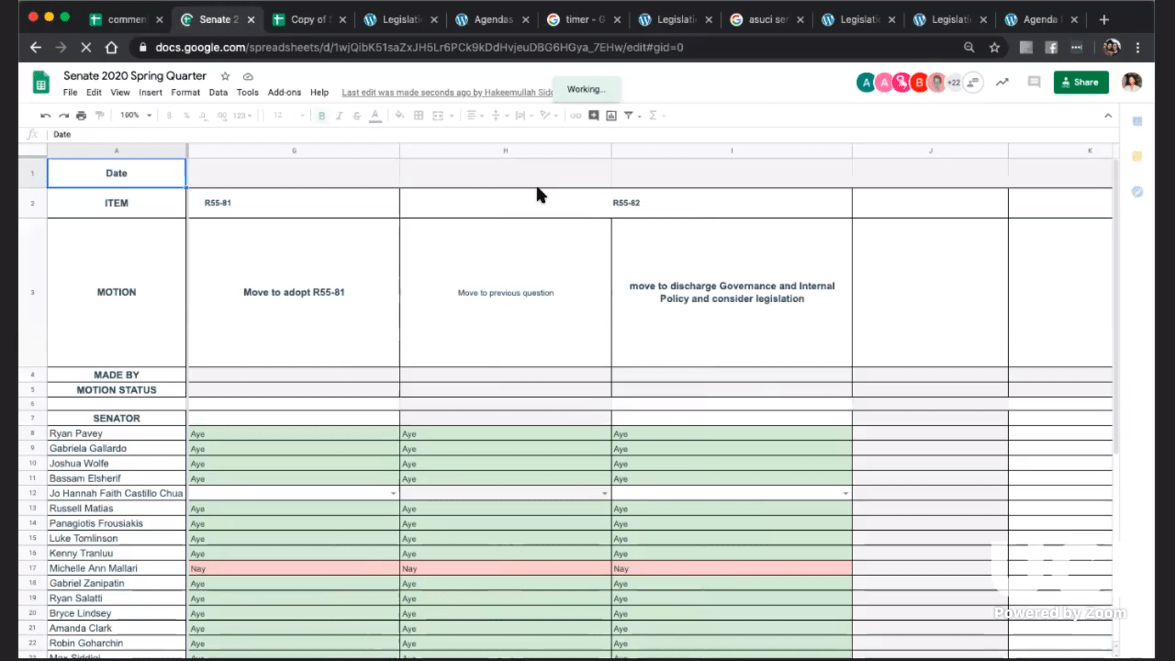Select the Michelle Ann Mallari name cell
The image size is (1175, 661).
116,568
